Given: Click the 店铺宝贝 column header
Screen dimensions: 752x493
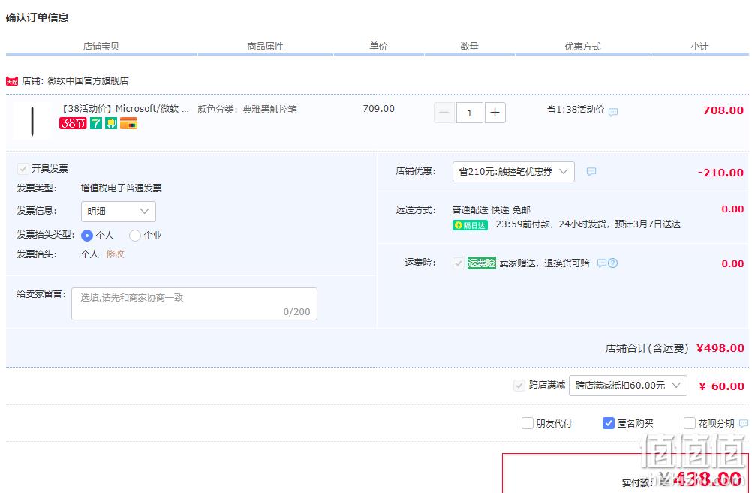Looking at the screenshot, I should click(101, 47).
